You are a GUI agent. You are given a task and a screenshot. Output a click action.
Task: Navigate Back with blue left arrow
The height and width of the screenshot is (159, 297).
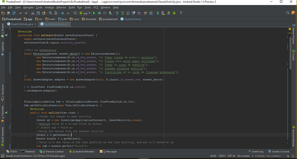pyautogui.click(x=62, y=13)
